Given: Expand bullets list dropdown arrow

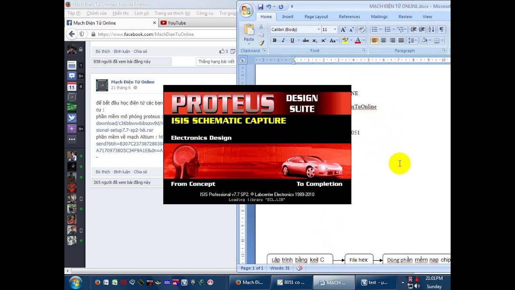Looking at the screenshot, I should pos(381,29).
